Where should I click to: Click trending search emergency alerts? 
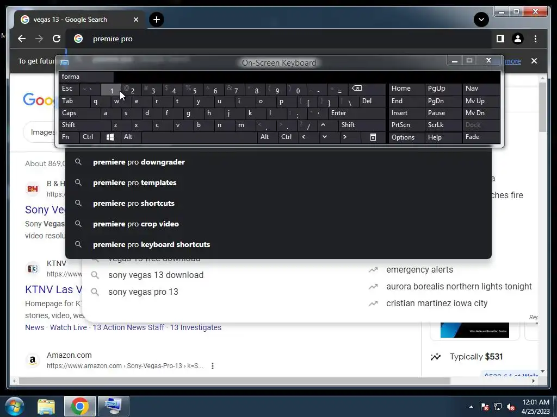point(419,270)
